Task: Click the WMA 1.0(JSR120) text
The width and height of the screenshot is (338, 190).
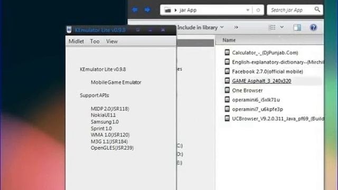Action: [110, 135]
